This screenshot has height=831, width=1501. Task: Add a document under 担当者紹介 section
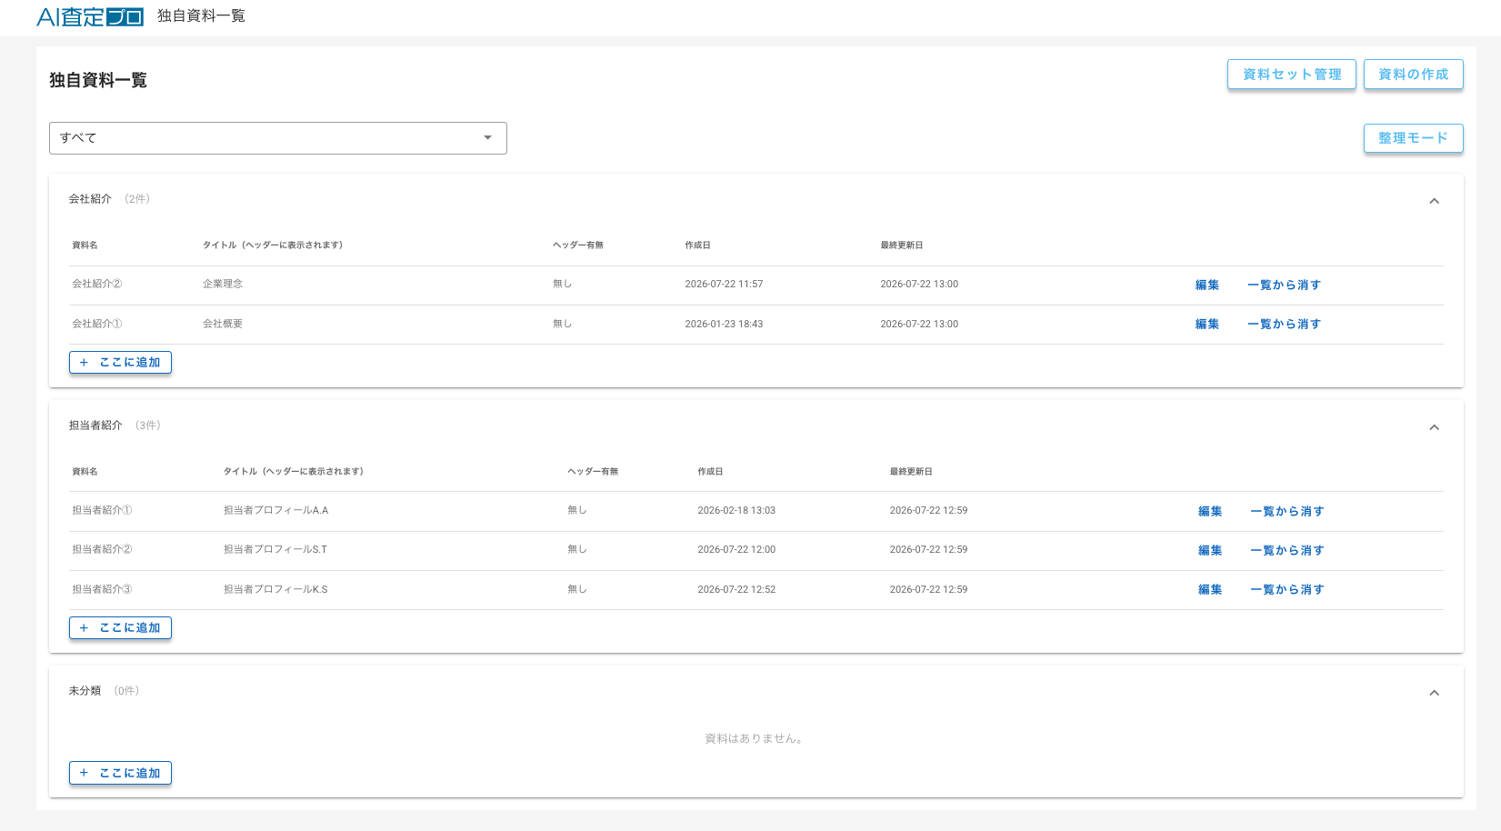(120, 627)
